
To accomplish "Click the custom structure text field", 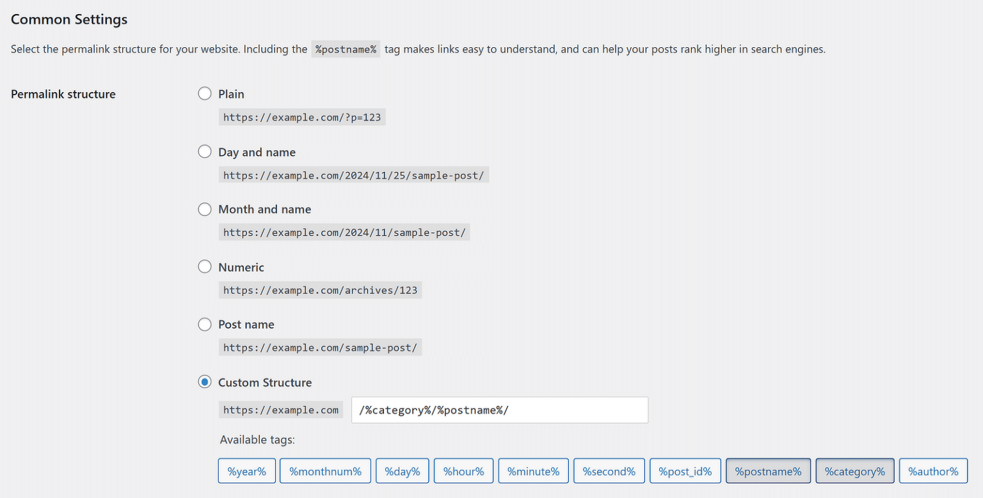I will click(500, 410).
